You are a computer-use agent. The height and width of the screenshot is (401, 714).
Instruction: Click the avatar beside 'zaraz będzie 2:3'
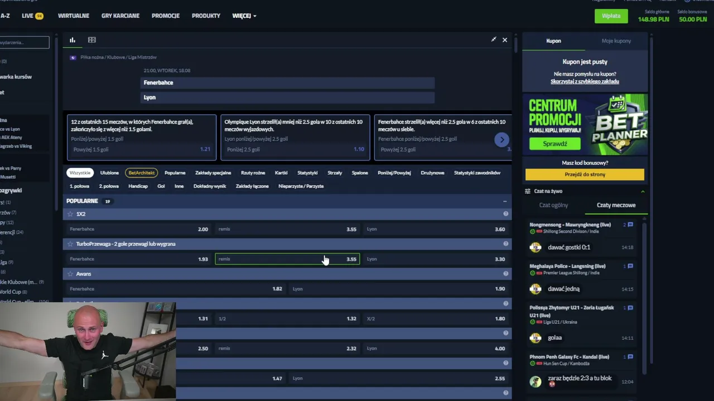pyautogui.click(x=535, y=382)
